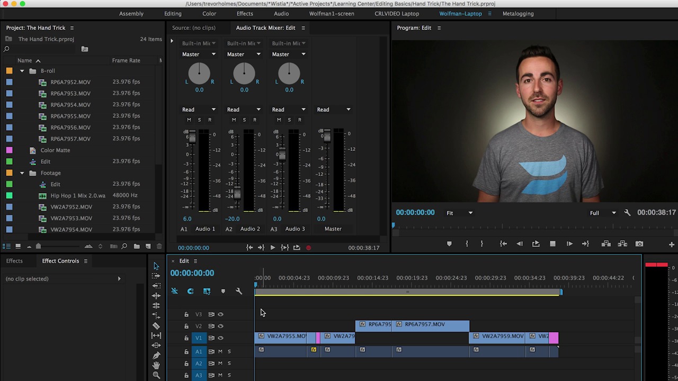Select the Slip tool
The height and width of the screenshot is (381, 678).
click(x=156, y=335)
